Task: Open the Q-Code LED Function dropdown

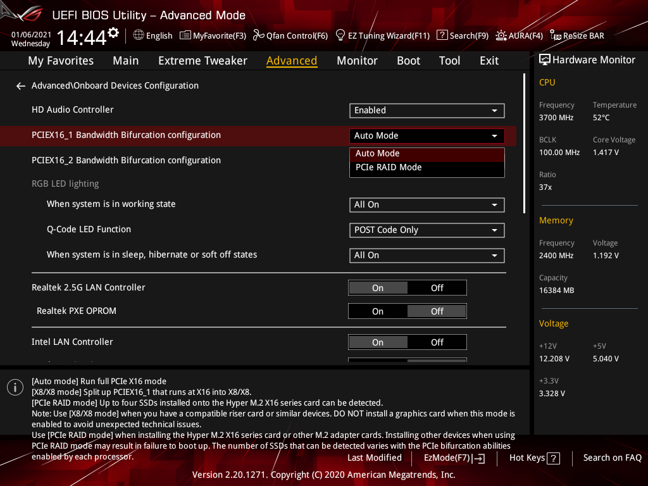Action: tap(427, 230)
